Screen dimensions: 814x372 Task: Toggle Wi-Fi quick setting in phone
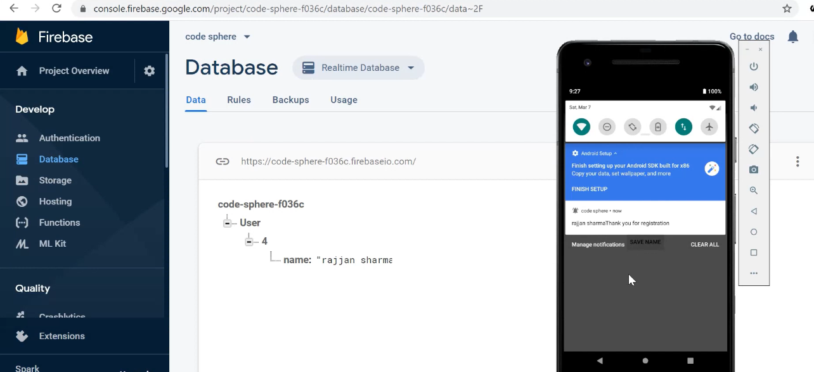pyautogui.click(x=581, y=127)
